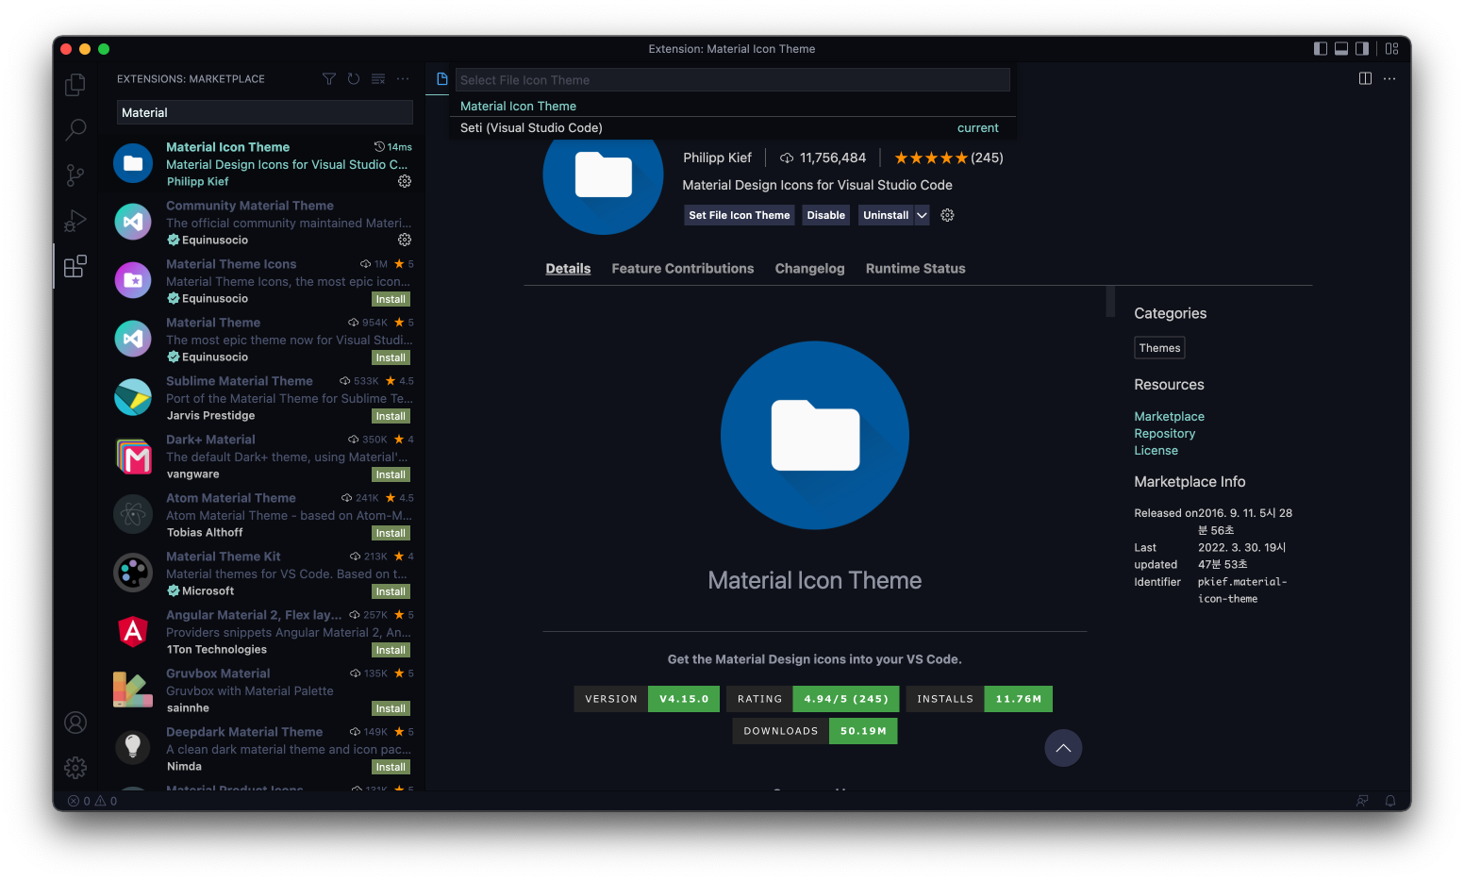Install Atom Material Theme extension

(391, 533)
